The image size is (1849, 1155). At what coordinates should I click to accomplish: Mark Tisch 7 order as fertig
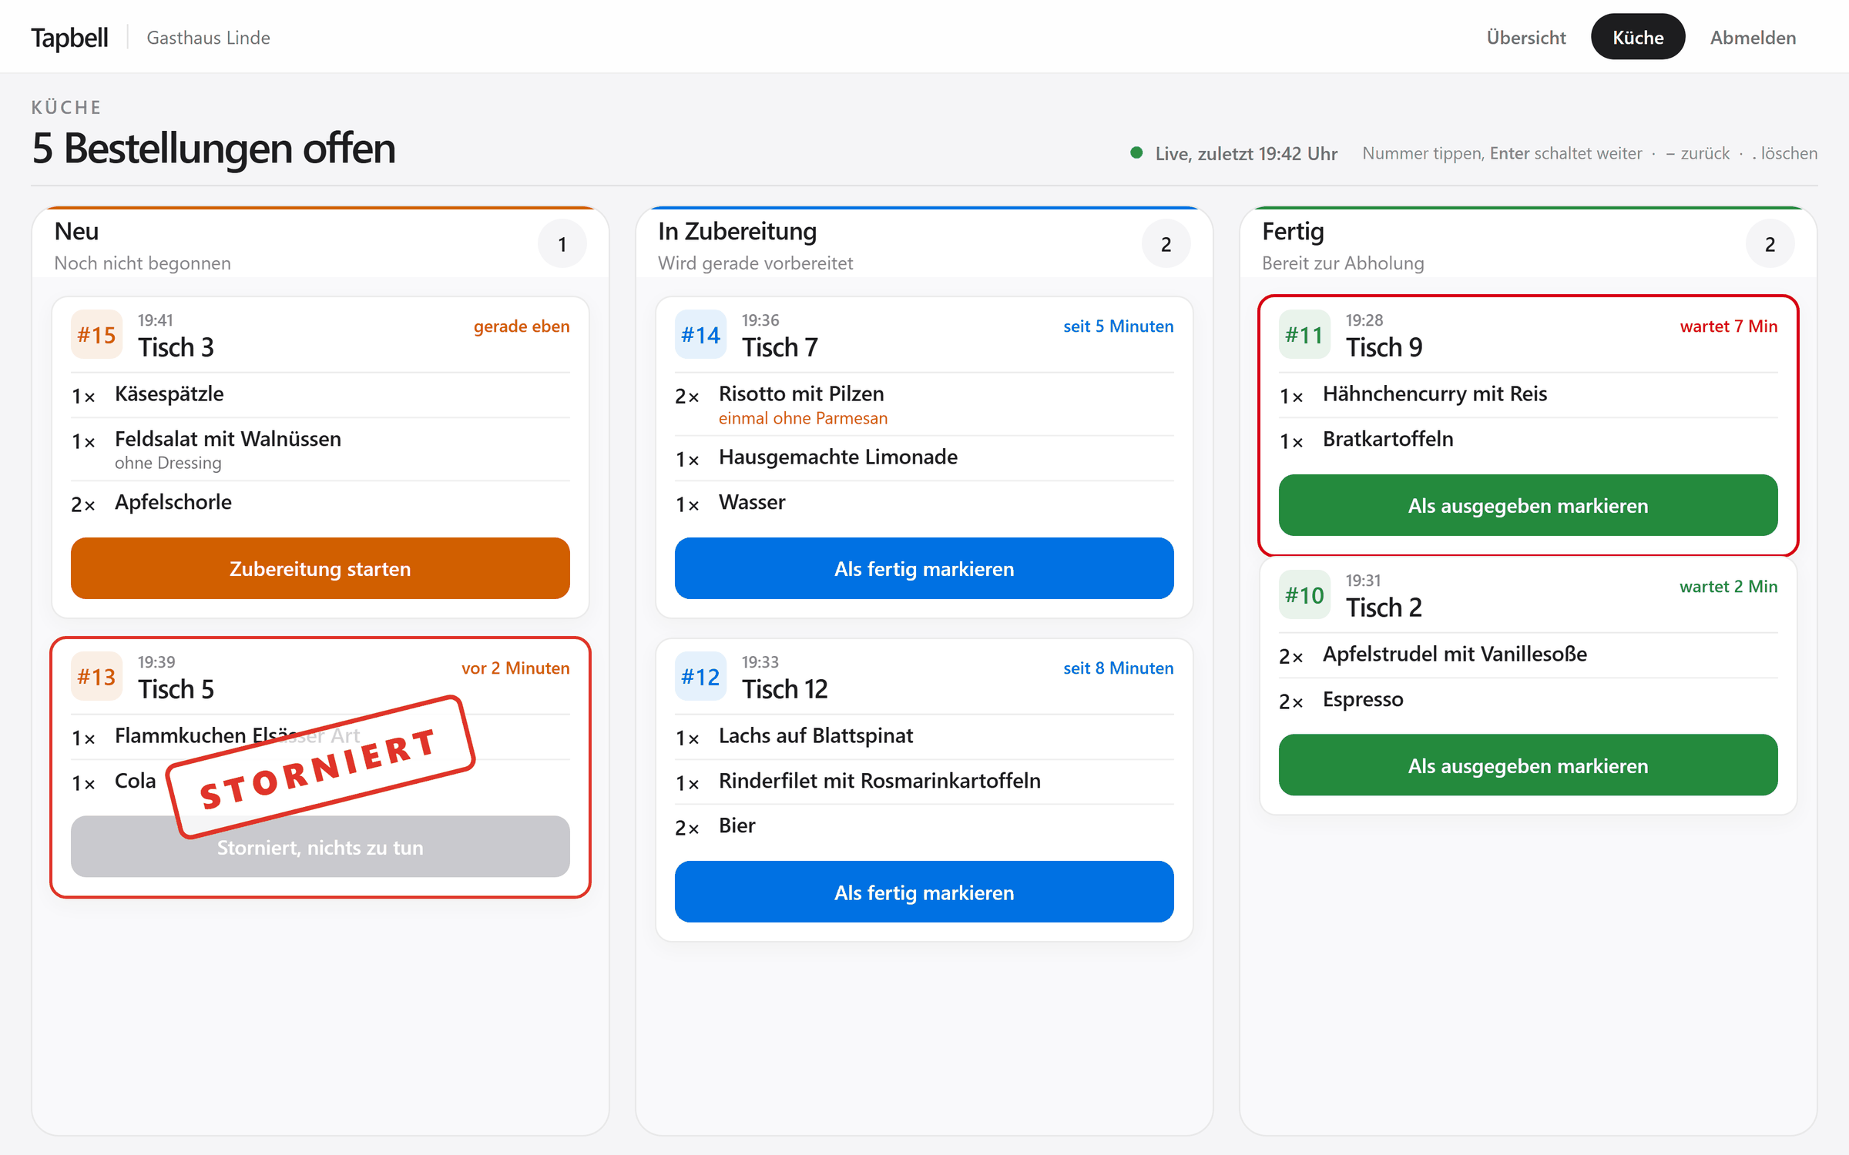pos(924,568)
